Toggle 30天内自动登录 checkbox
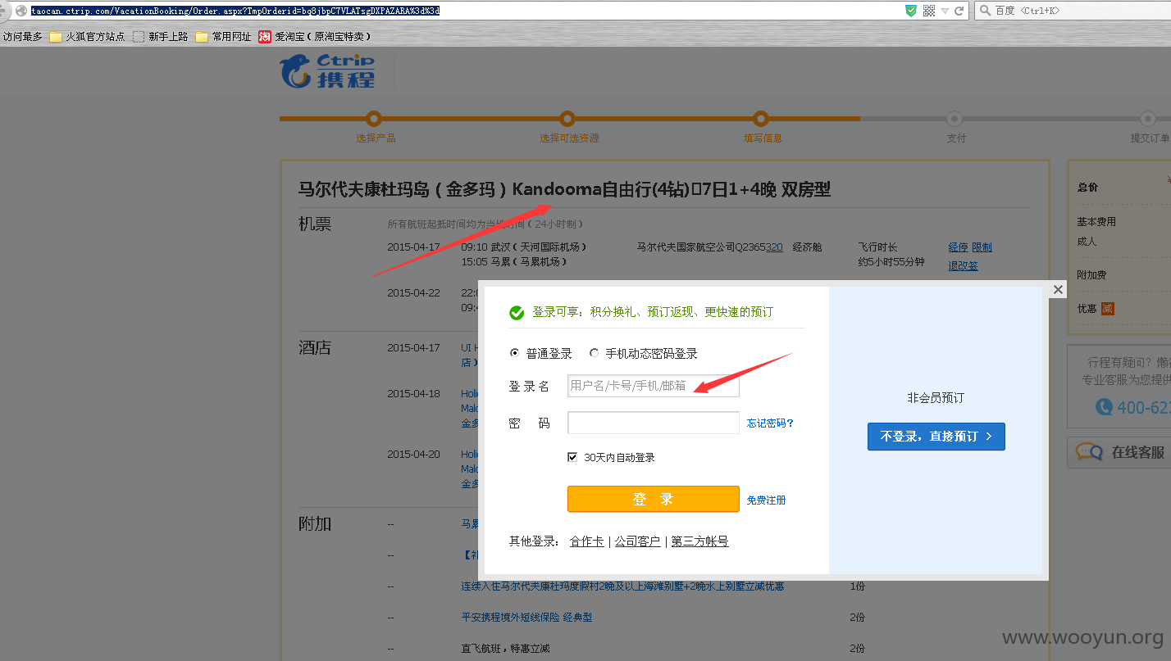1171x661 pixels. pyautogui.click(x=572, y=457)
